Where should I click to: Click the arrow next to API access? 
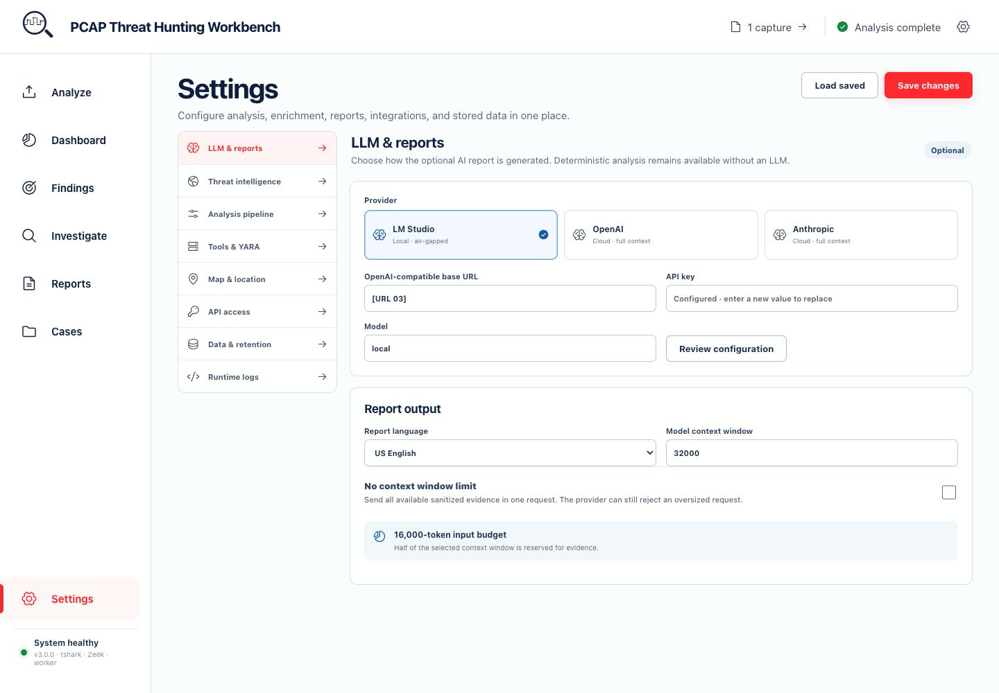click(x=322, y=312)
